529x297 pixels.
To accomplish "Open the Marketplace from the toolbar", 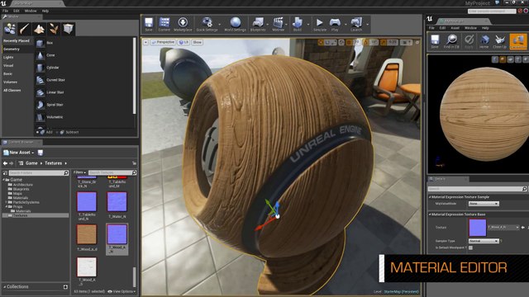I will click(183, 24).
